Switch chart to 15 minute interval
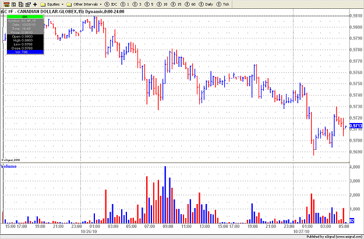This screenshot has width=364, height=239. pos(176,4)
